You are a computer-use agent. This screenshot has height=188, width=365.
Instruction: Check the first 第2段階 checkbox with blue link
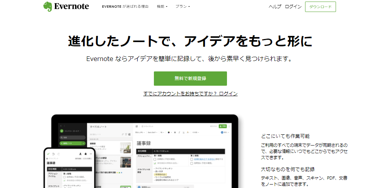(x=191, y=159)
